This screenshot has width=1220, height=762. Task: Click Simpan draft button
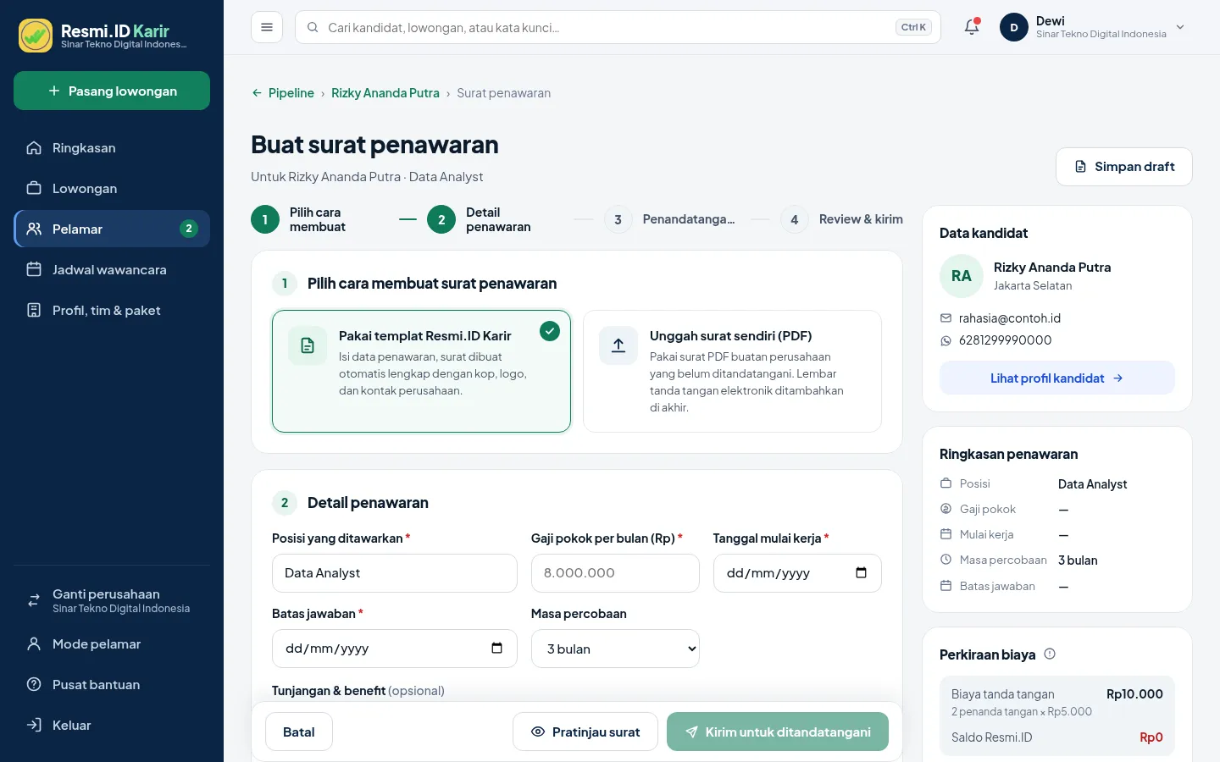[1124, 167]
